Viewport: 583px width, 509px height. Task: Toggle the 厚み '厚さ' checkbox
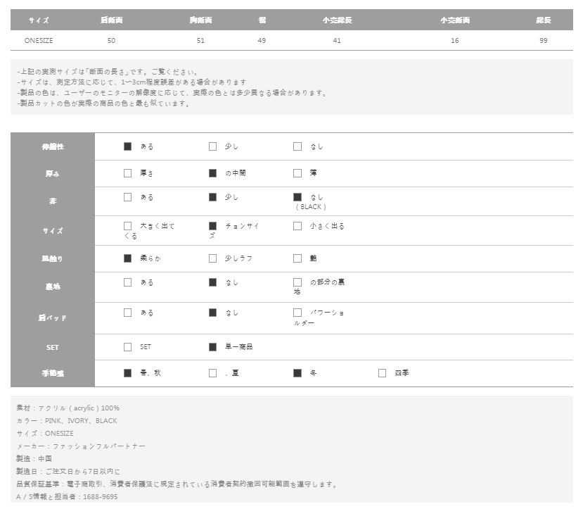pos(128,172)
